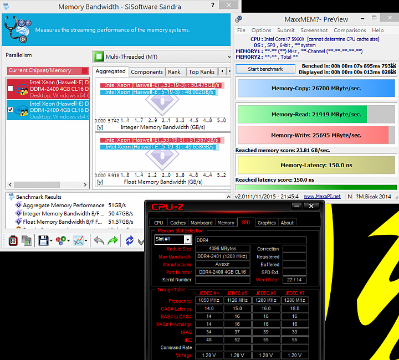Open the CPU-Z Caches tab
Viewport: 399px width, 360px height.
coord(178,223)
